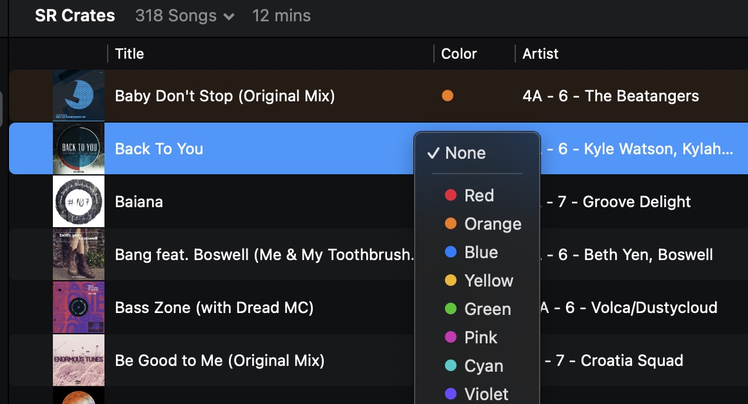Choose Violet color entry
The height and width of the screenshot is (404, 748).
tap(477, 394)
